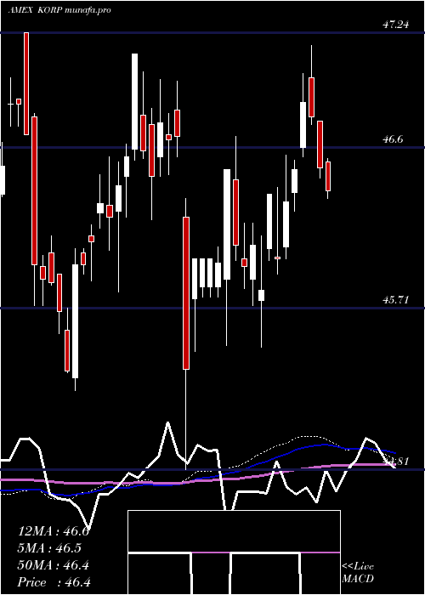This screenshot has height=595, width=425.
Task: Click the 46.6 price level label
Action: tap(393, 139)
